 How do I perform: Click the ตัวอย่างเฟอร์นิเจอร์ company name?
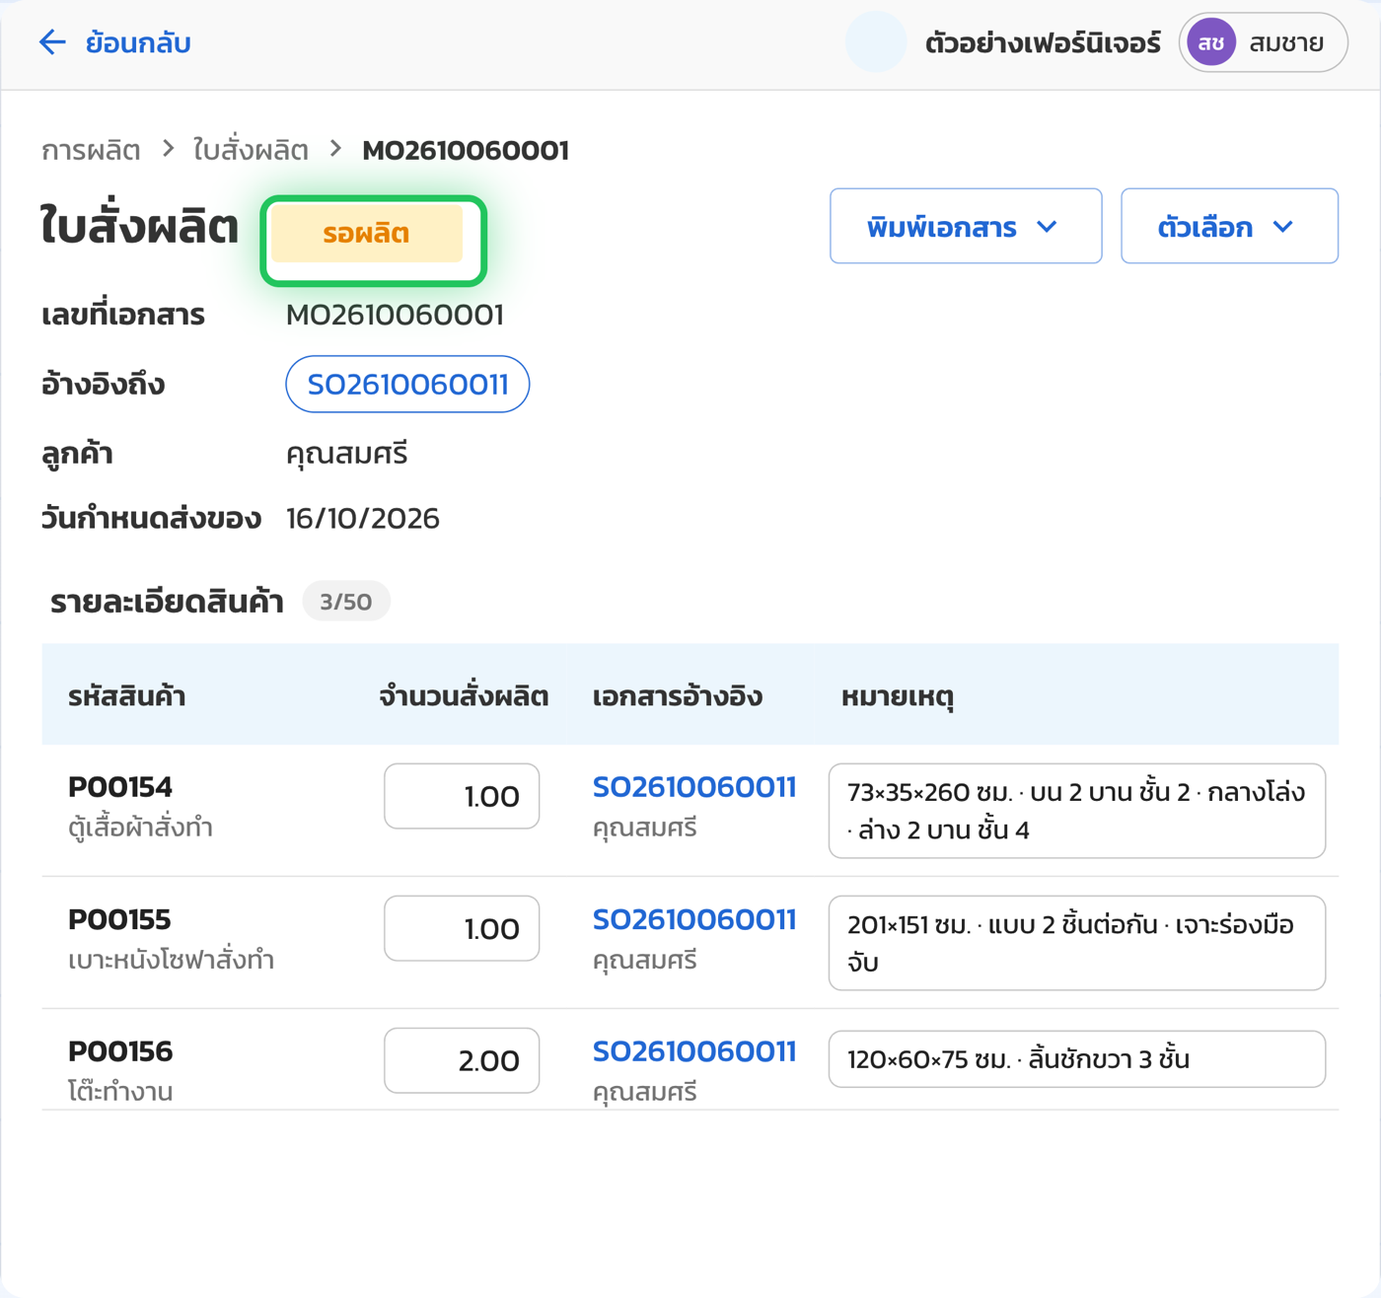tap(1043, 43)
